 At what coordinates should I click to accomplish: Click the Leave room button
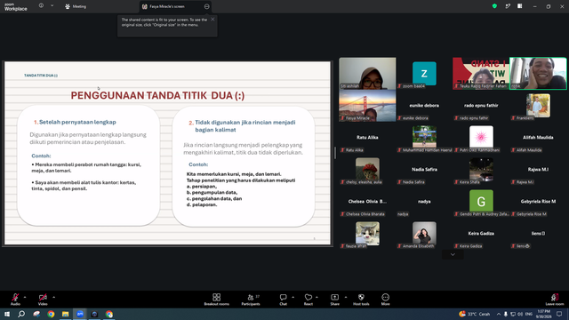click(555, 300)
